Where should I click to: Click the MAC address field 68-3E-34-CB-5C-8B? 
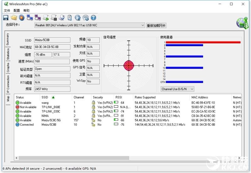point(52,47)
